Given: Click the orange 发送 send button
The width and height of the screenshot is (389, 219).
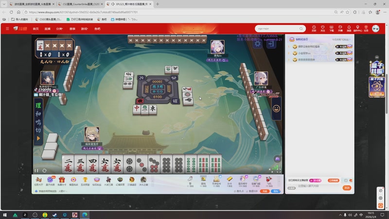Looking at the screenshot, I should pyautogui.click(x=347, y=188).
